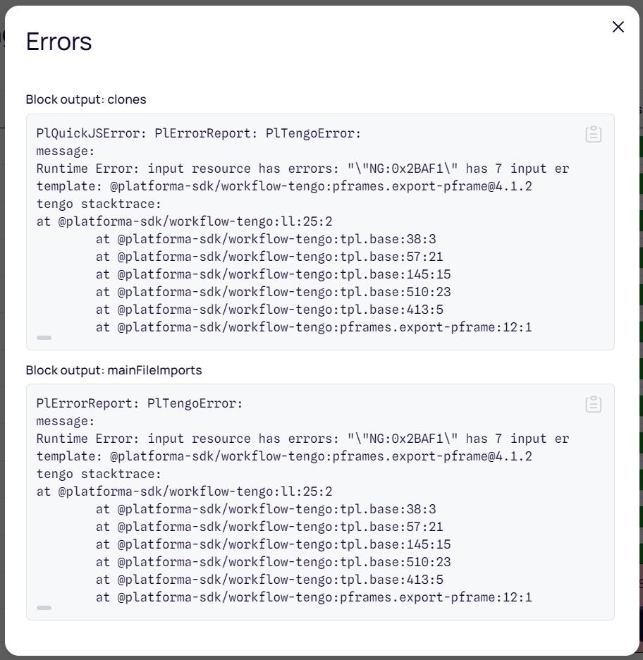Copy the mainFileImports error to clipboard
643x660 pixels.
(594, 404)
